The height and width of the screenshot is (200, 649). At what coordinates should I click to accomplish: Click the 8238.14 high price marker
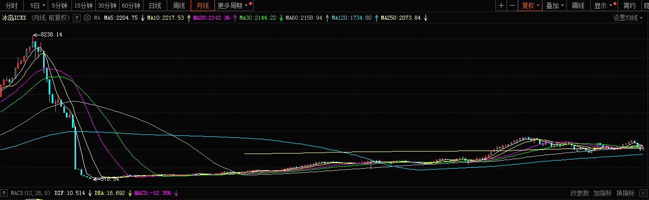click(51, 34)
